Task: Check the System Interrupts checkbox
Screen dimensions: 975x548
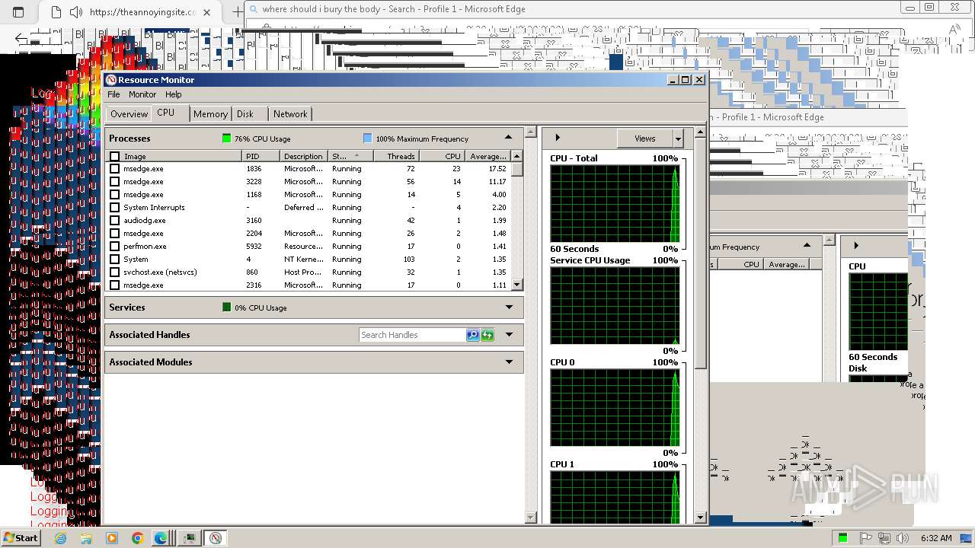Action: click(114, 208)
